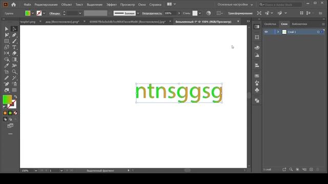Click the graphic style swatch

195,13
